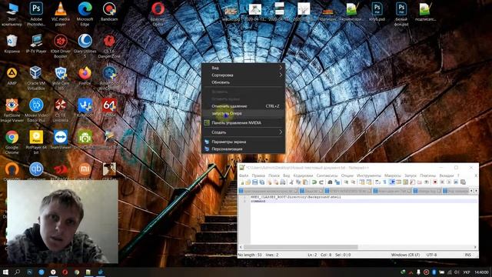Click Redo arrow in Notepad++ toolbar
The height and width of the screenshot is (277, 492).
pyautogui.click(x=321, y=182)
